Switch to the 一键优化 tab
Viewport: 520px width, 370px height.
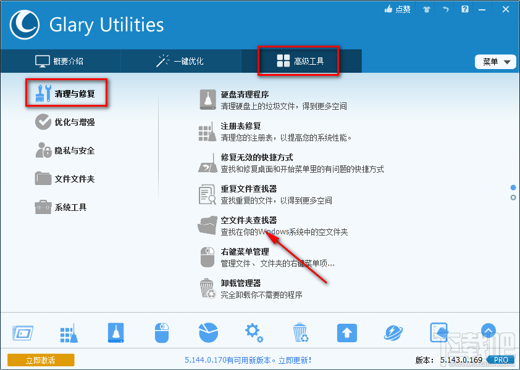coord(181,61)
